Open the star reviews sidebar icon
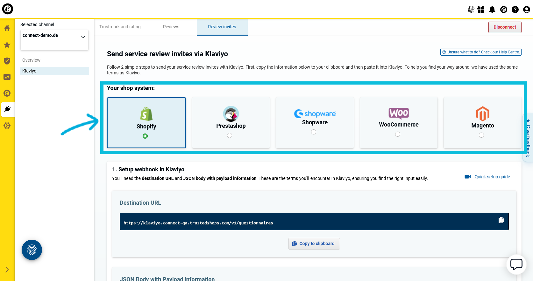The width and height of the screenshot is (533, 281). click(7, 45)
